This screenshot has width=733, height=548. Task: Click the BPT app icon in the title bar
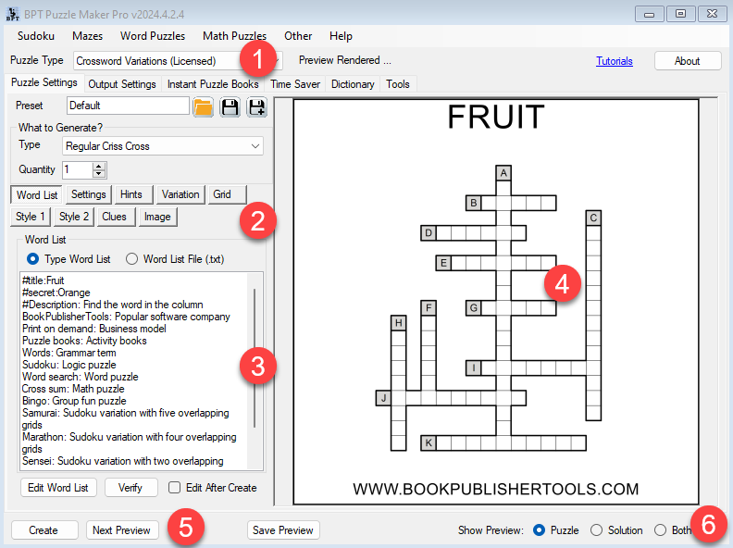tap(13, 13)
